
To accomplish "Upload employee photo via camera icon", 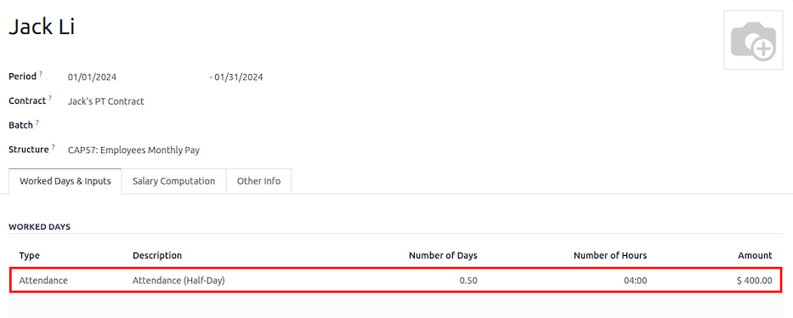I will 754,40.
